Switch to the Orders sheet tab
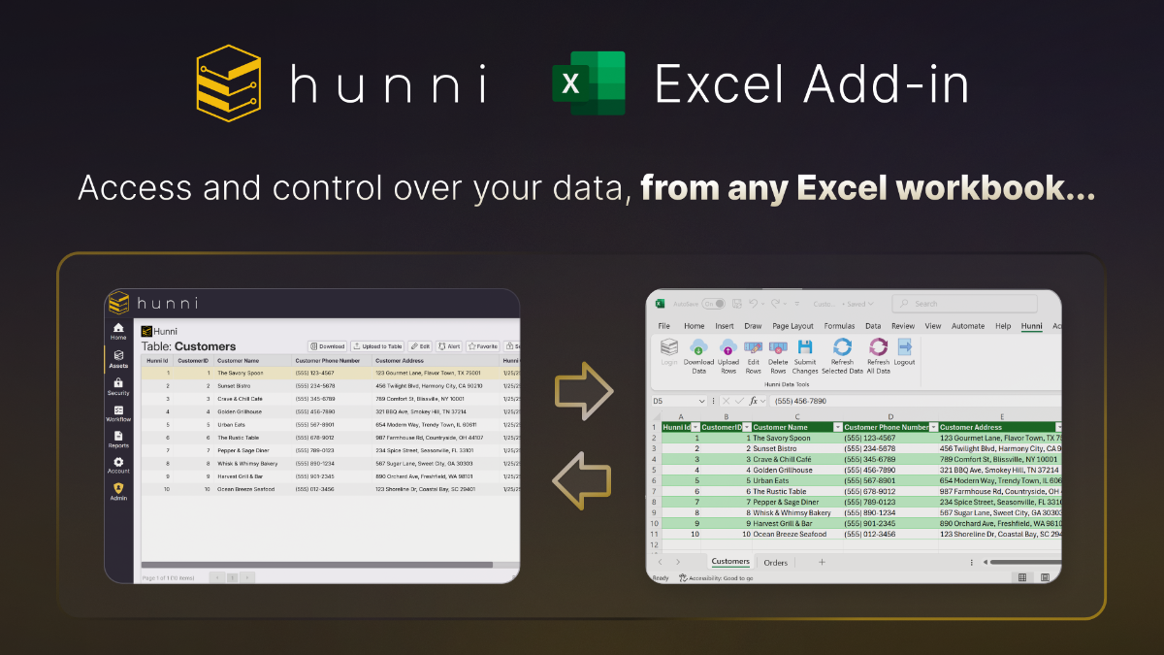The image size is (1164, 655). [776, 562]
